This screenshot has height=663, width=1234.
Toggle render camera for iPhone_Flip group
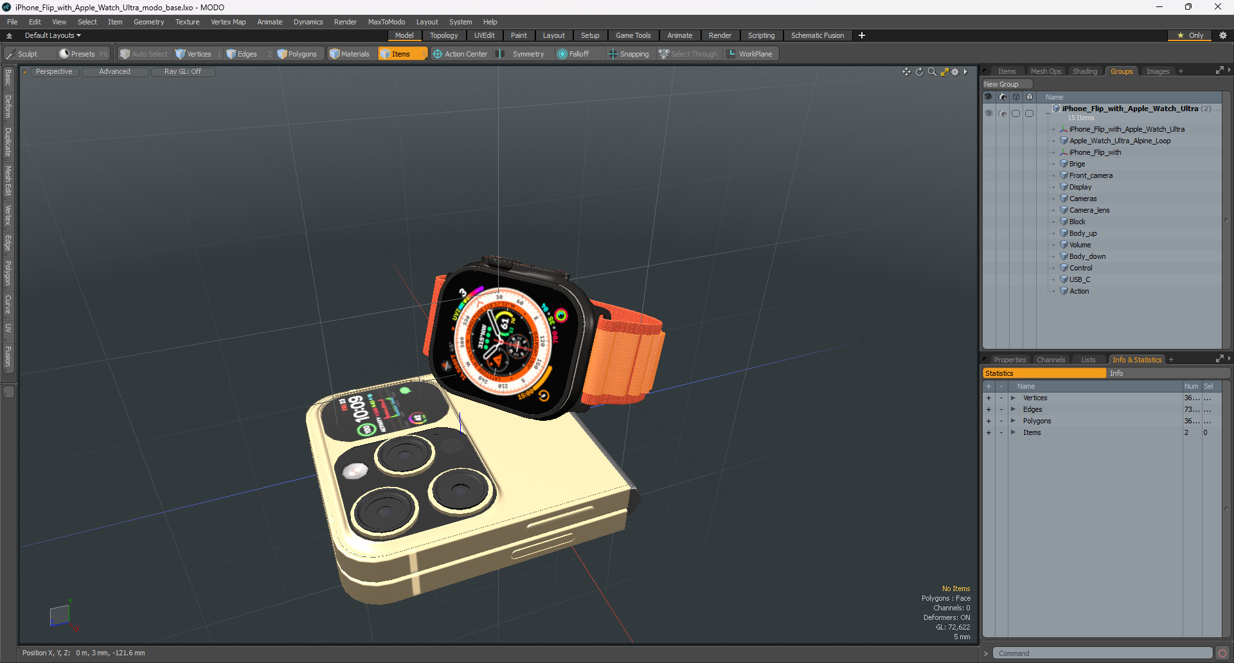tap(1003, 113)
